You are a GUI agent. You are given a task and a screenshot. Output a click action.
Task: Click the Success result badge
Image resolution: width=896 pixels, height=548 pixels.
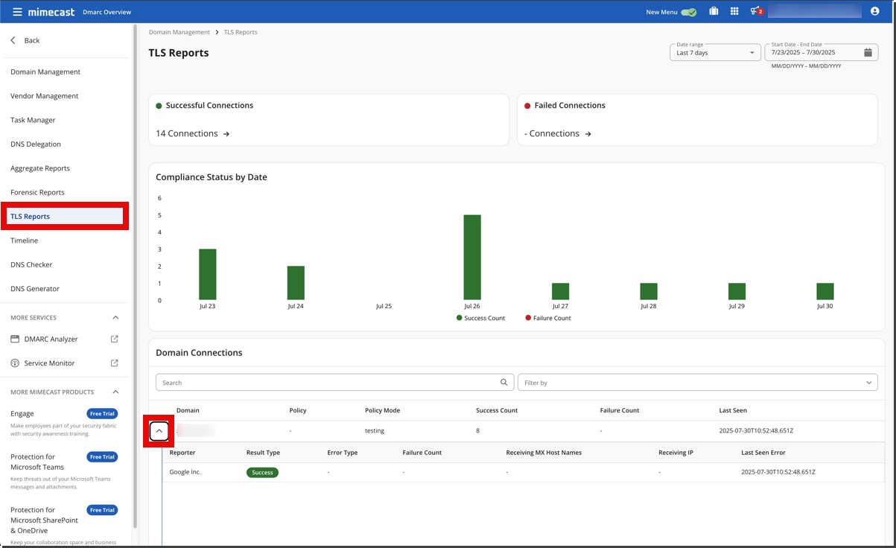[262, 473]
